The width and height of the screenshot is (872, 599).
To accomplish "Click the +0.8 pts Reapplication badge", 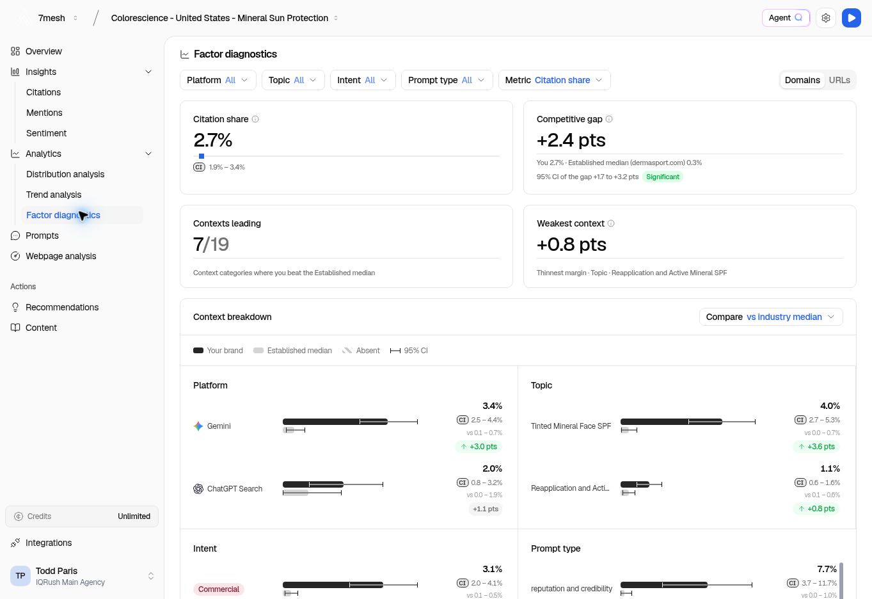I will click(817, 509).
